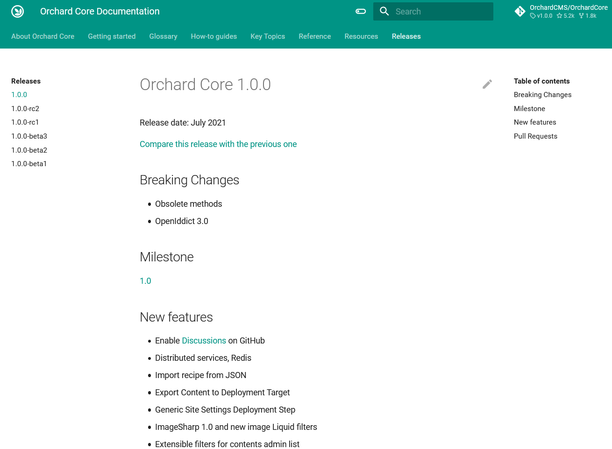Select the Releases tab
The image size is (612, 449).
tap(406, 36)
